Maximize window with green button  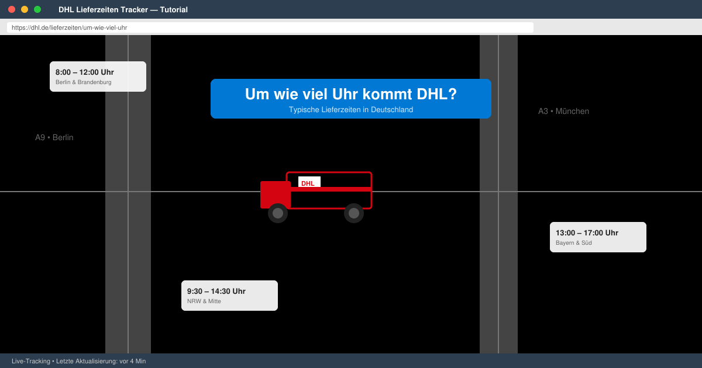point(37,9)
